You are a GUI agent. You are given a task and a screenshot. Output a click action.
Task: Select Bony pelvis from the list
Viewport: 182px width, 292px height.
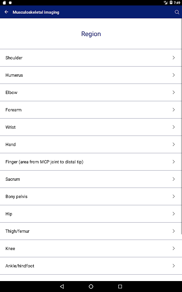tap(91, 197)
